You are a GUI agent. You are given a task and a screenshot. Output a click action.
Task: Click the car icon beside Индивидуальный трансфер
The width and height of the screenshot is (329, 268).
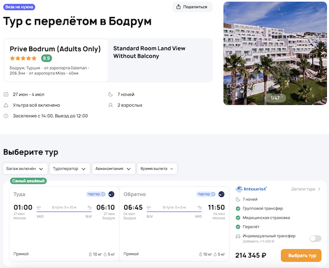[238, 236]
